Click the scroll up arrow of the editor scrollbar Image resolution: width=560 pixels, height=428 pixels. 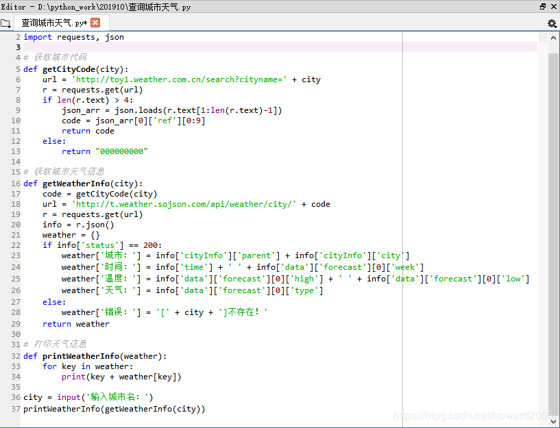pyautogui.click(x=553, y=38)
